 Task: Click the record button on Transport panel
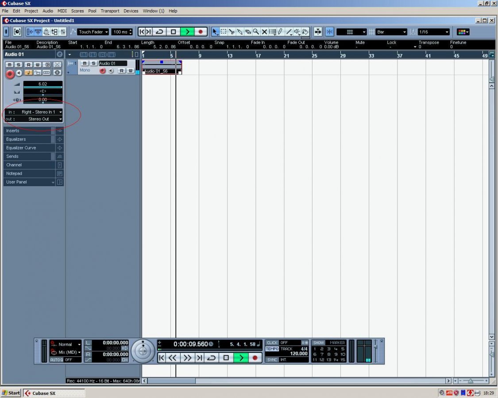255,358
